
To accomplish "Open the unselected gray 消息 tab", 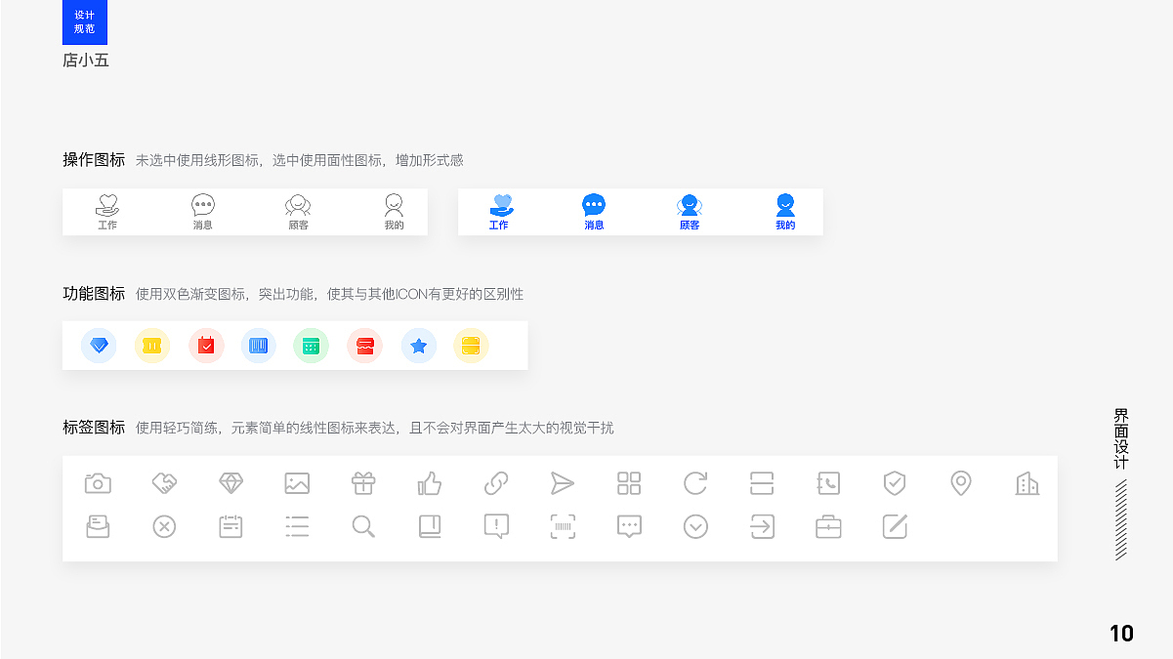I will pyautogui.click(x=203, y=212).
